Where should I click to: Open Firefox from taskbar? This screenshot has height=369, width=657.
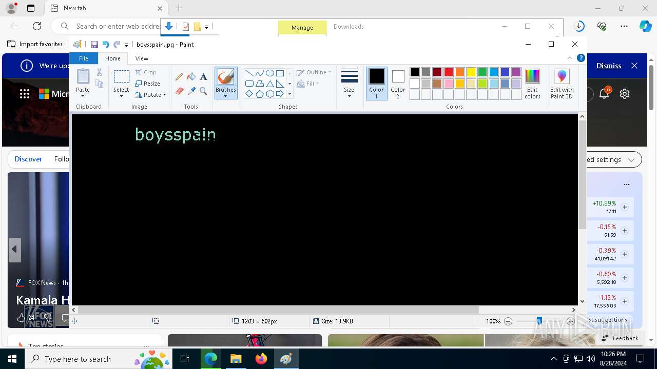pos(261,359)
